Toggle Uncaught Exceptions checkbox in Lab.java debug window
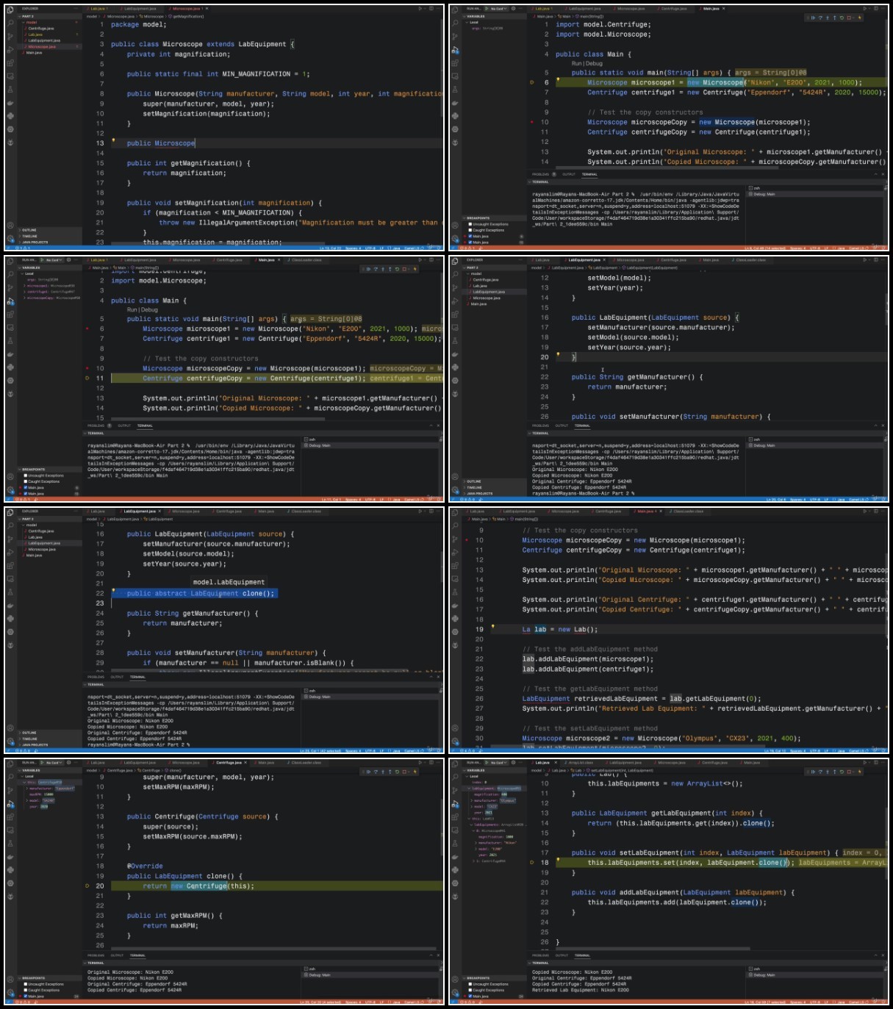 (x=470, y=984)
